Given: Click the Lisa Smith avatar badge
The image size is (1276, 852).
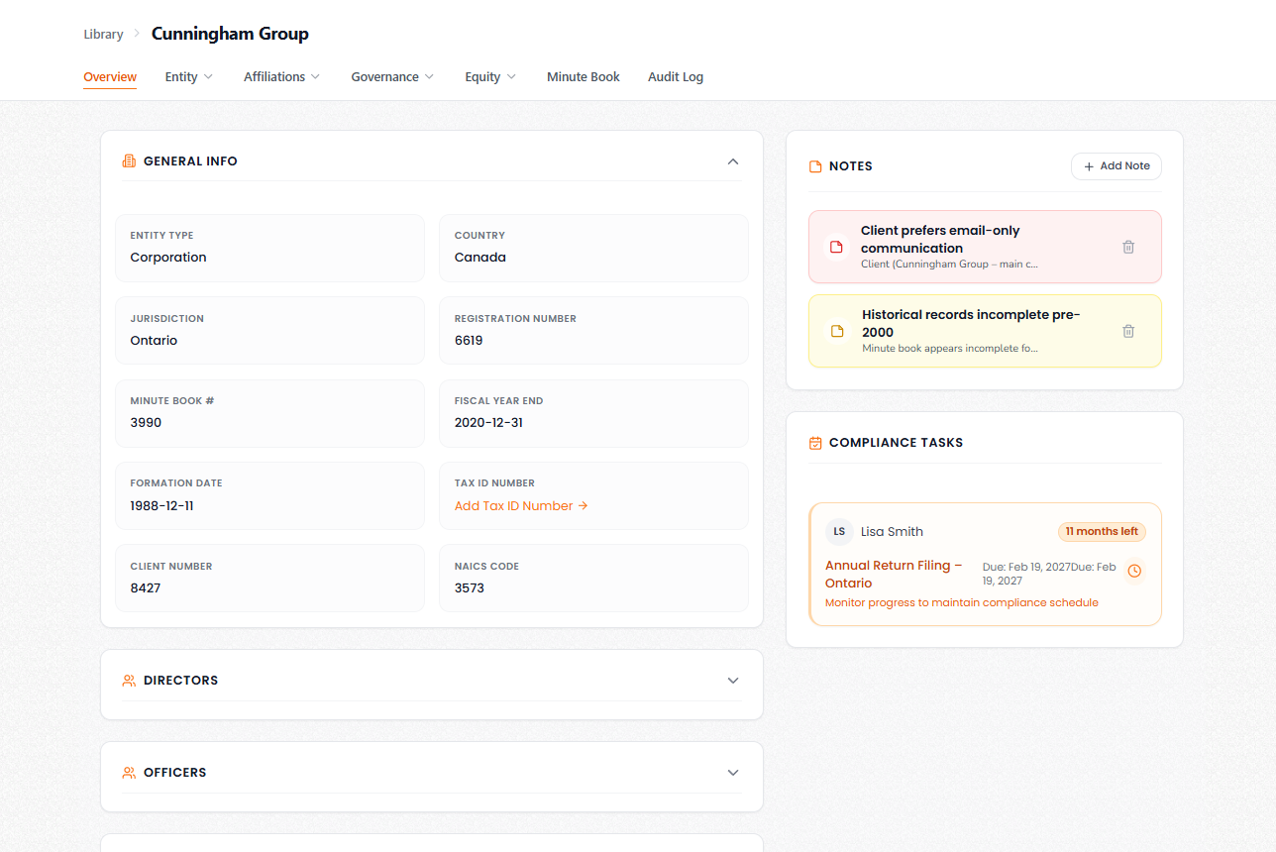Looking at the screenshot, I should 839,532.
